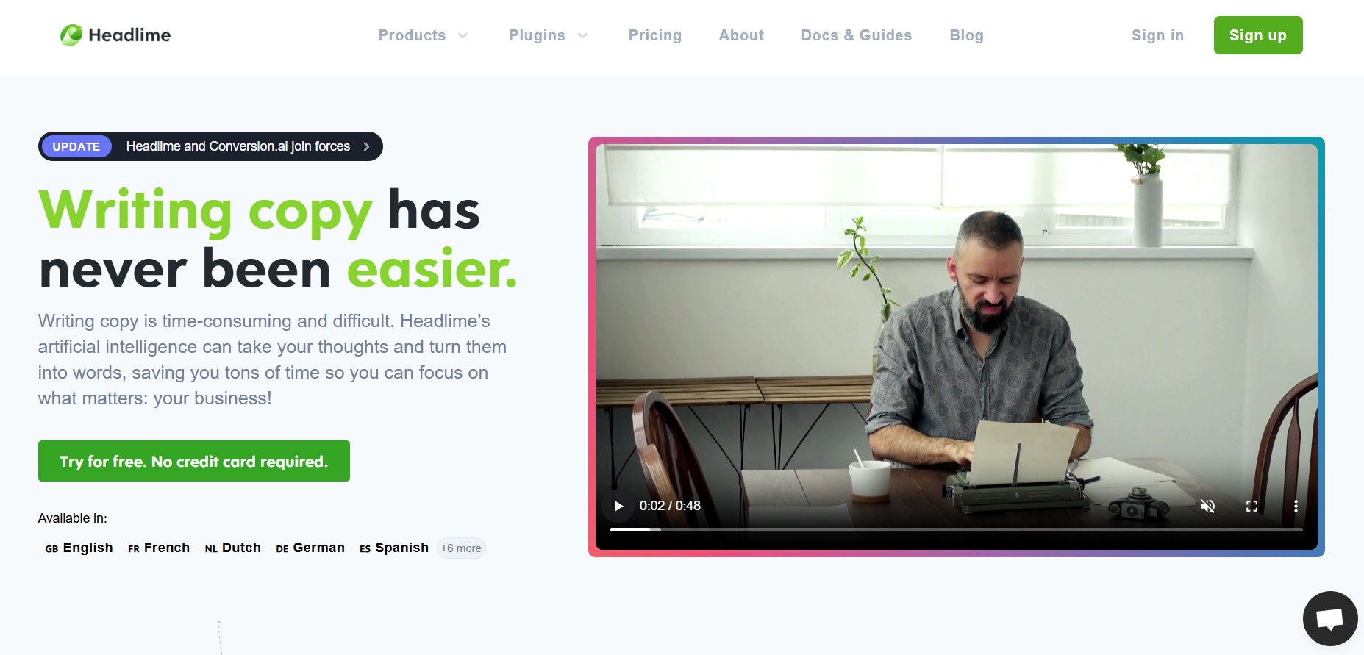Open Docs & Guides

click(x=856, y=35)
